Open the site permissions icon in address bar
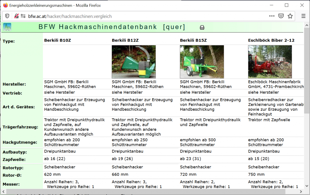Screen dimensions: 310x195 coord(23,16)
